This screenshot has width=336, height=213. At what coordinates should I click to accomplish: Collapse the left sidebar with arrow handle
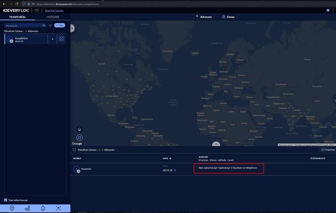(72, 28)
